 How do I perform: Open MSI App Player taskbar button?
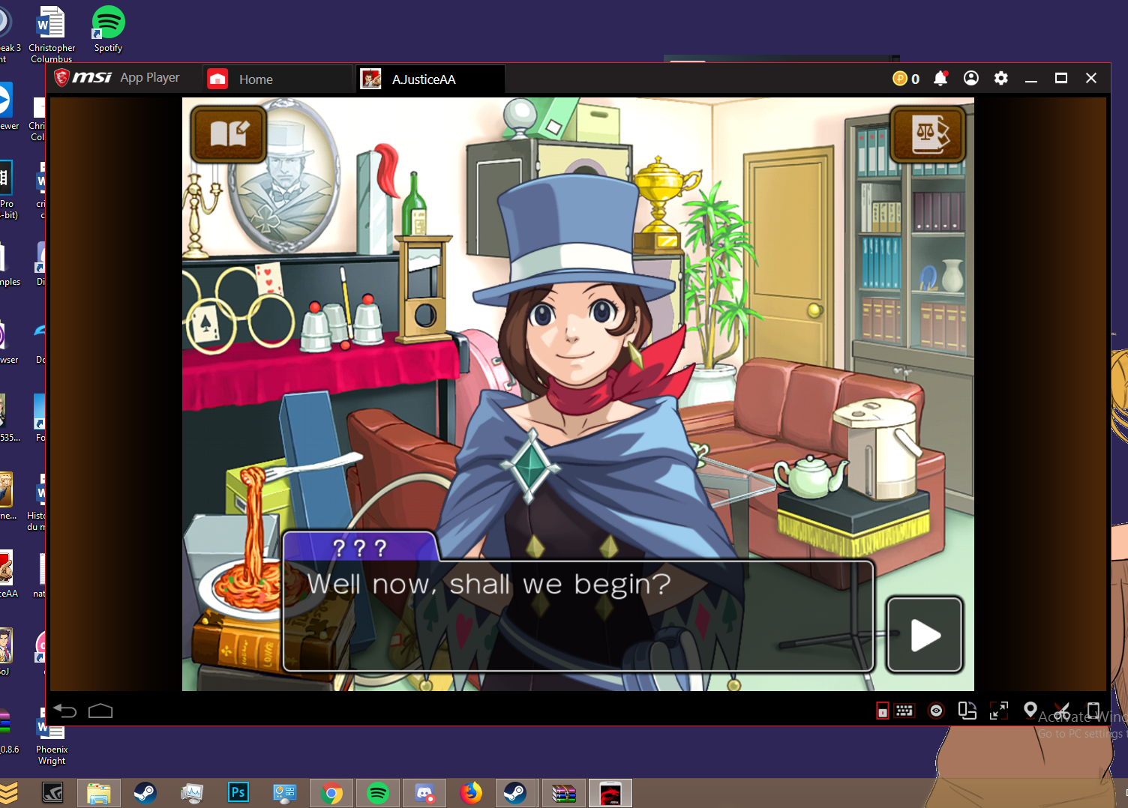[x=610, y=793]
